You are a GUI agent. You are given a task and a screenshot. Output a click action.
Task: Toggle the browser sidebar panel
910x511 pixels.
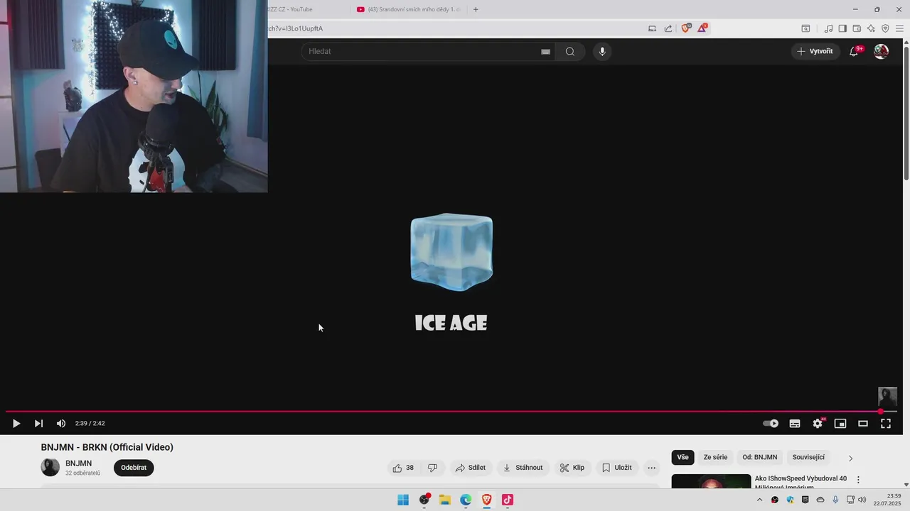[842, 28]
